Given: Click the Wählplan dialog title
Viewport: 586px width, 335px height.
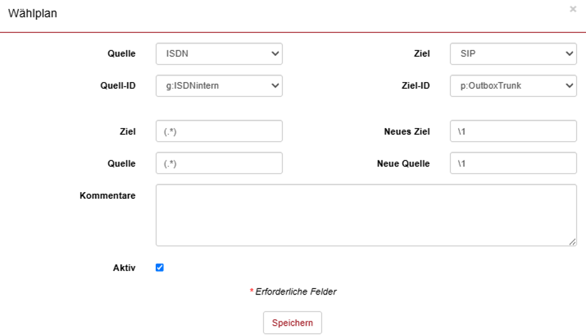Looking at the screenshot, I should click(x=32, y=14).
